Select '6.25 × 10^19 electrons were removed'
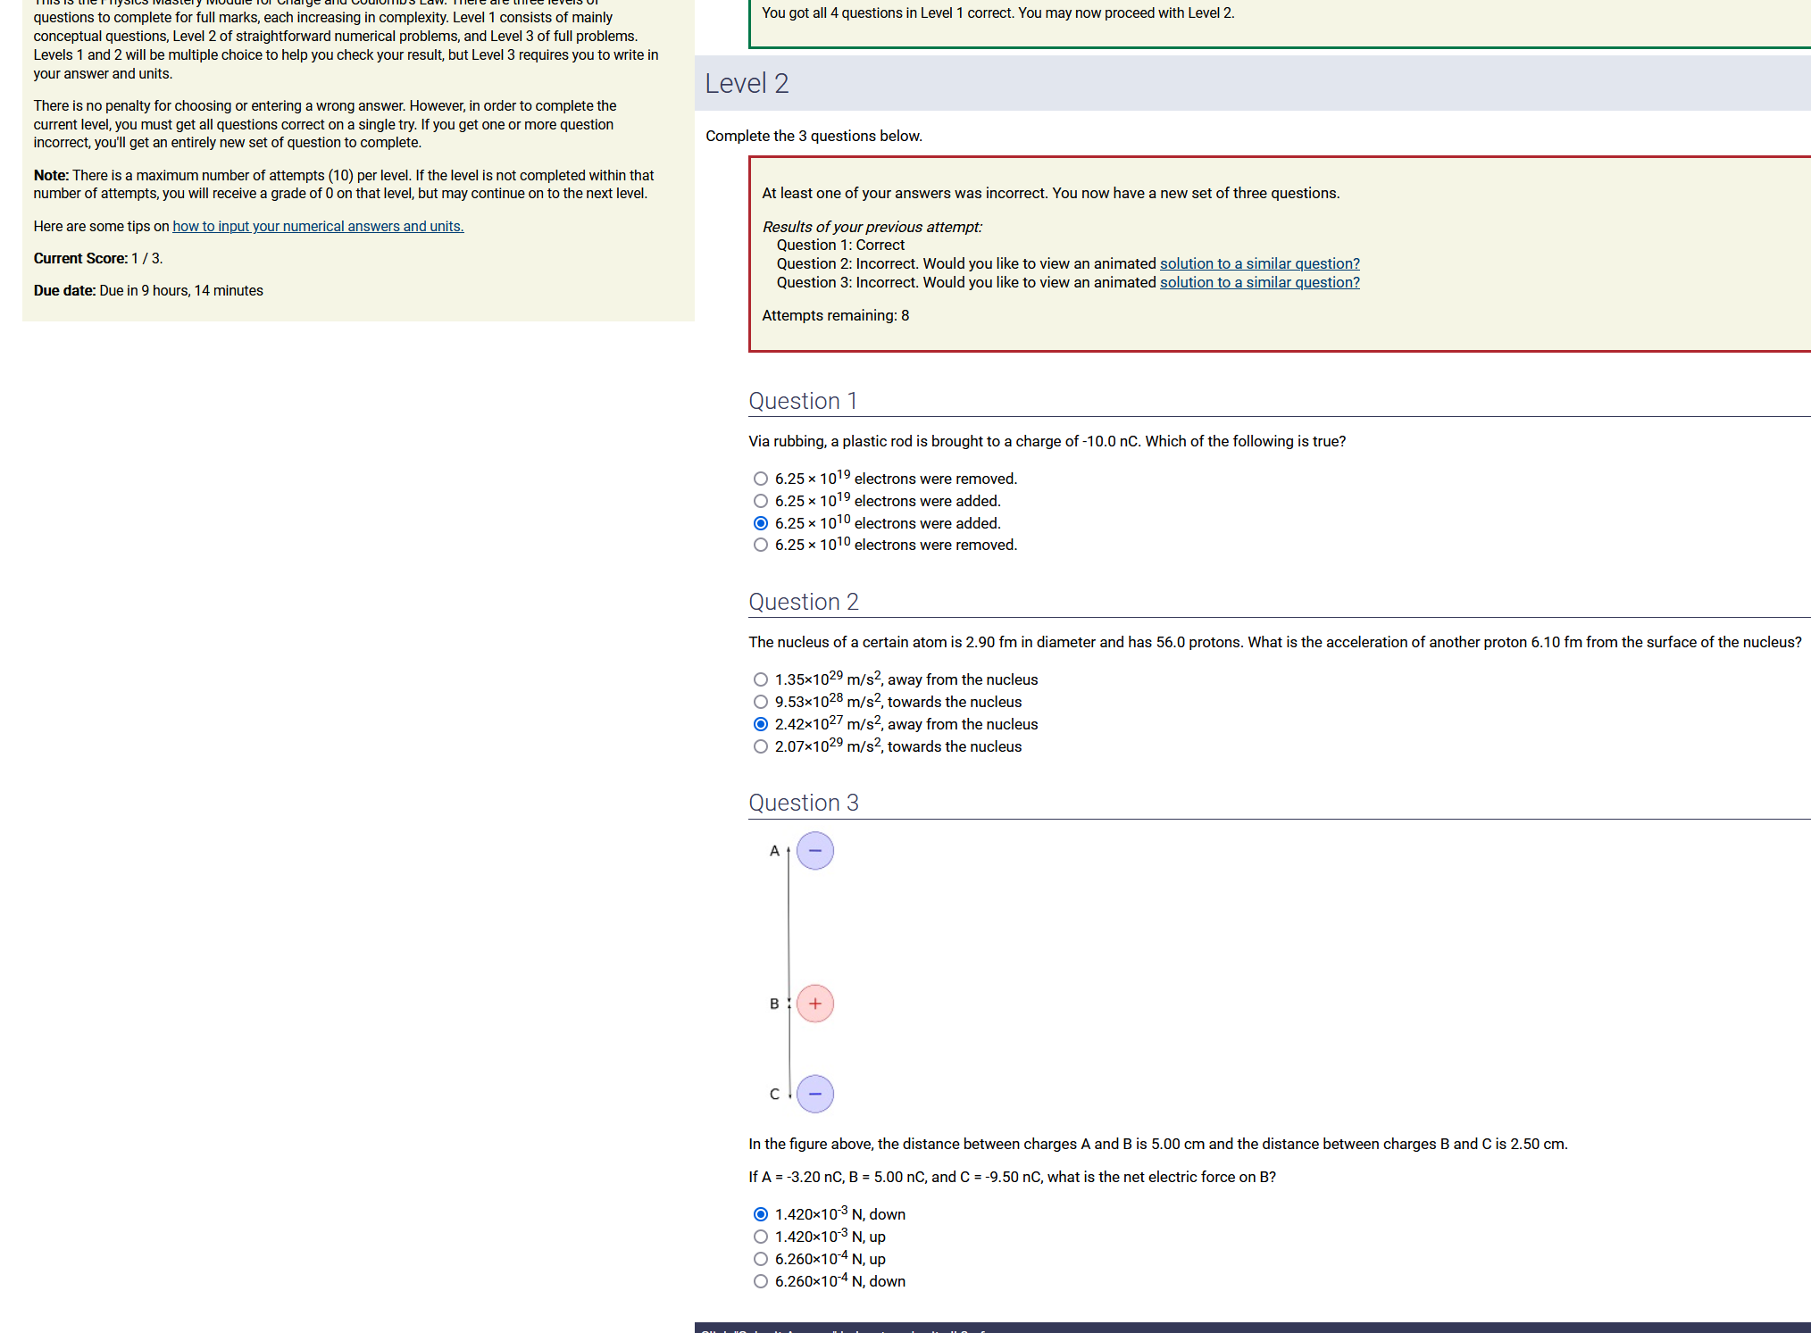 click(760, 479)
